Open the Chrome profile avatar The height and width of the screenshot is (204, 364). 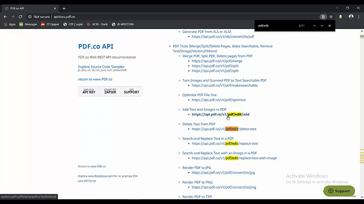pos(351,16)
